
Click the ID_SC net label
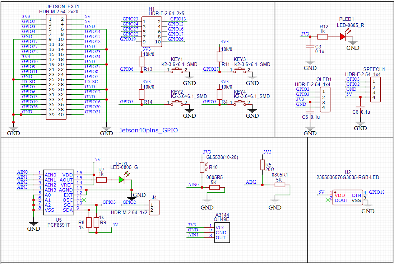click(x=91, y=81)
